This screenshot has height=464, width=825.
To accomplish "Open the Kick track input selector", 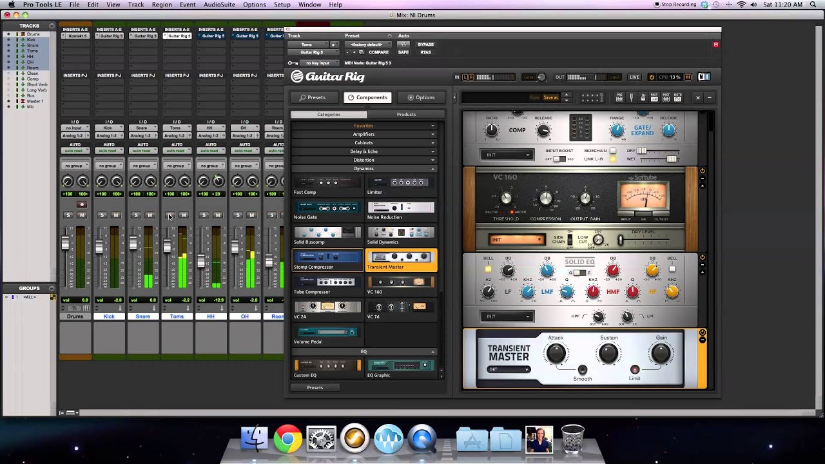I will tap(109, 128).
